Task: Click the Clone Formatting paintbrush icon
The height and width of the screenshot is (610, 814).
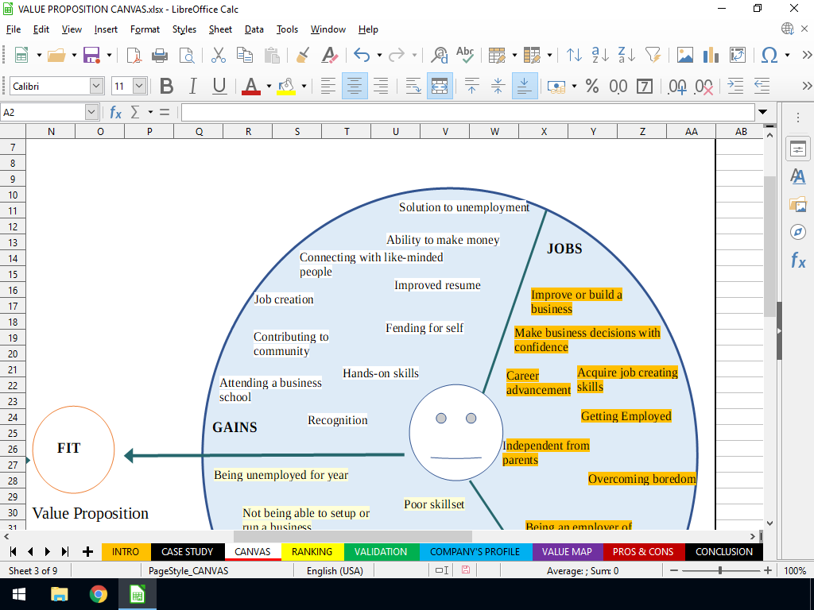Action: 303,55
